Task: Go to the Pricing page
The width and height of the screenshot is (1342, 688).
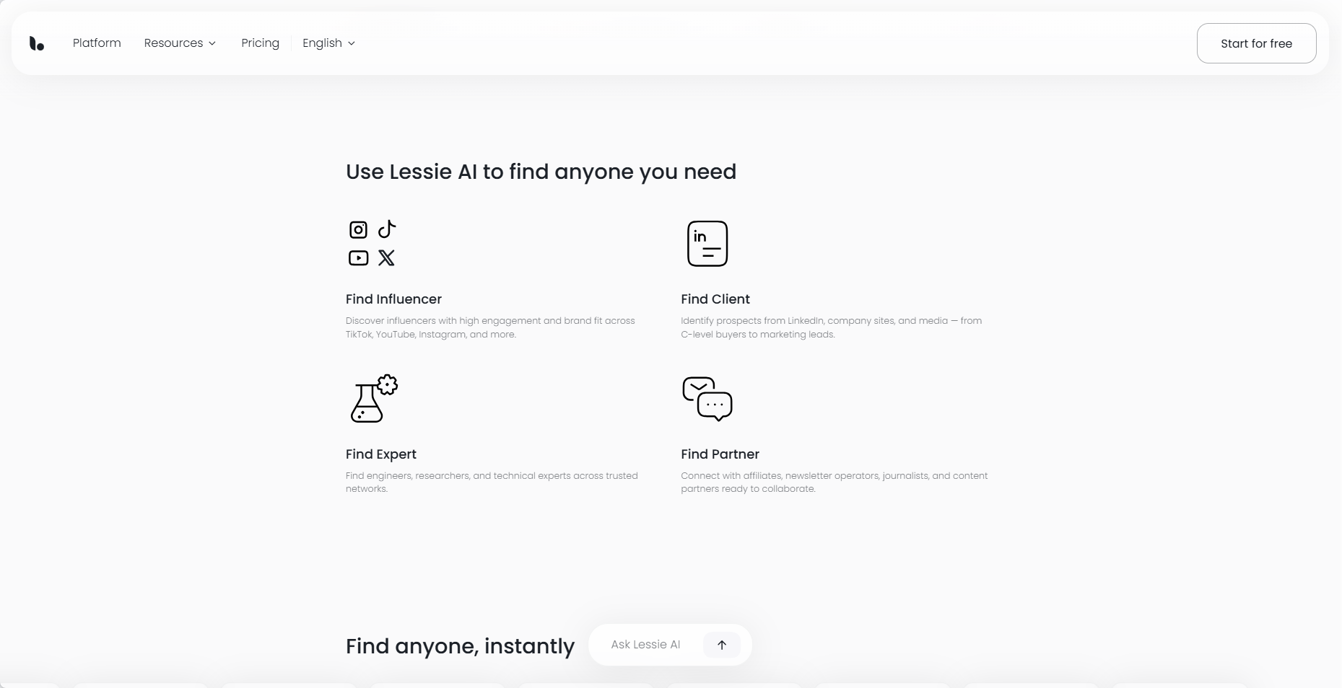Action: 260,43
